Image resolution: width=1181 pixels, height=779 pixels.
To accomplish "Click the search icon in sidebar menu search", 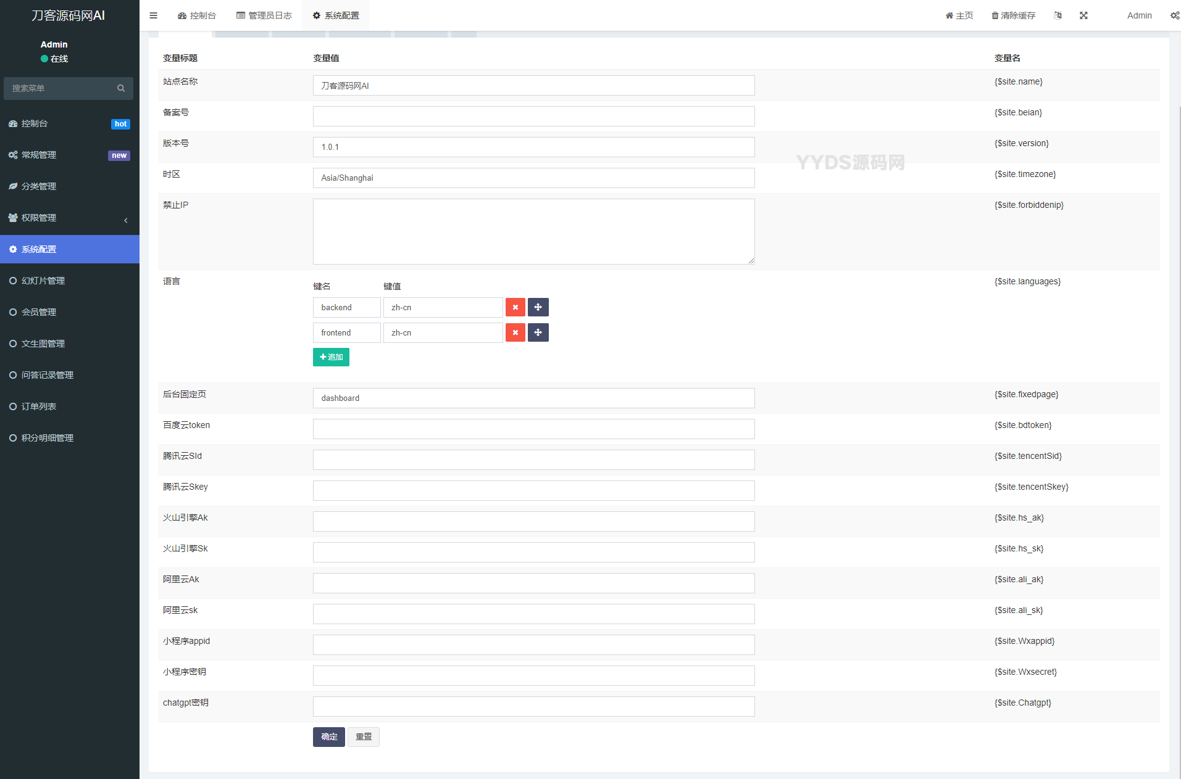I will tap(121, 88).
